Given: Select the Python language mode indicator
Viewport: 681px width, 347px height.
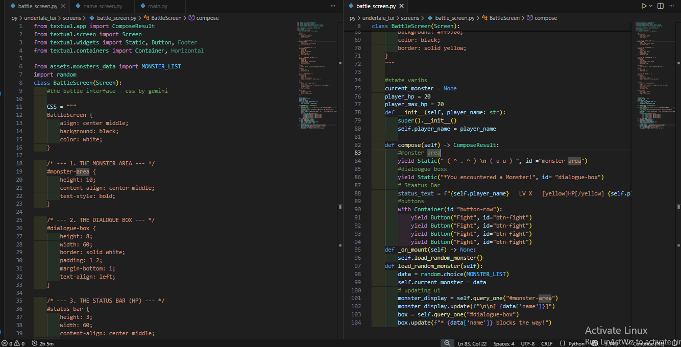Looking at the screenshot, I should pos(576,343).
